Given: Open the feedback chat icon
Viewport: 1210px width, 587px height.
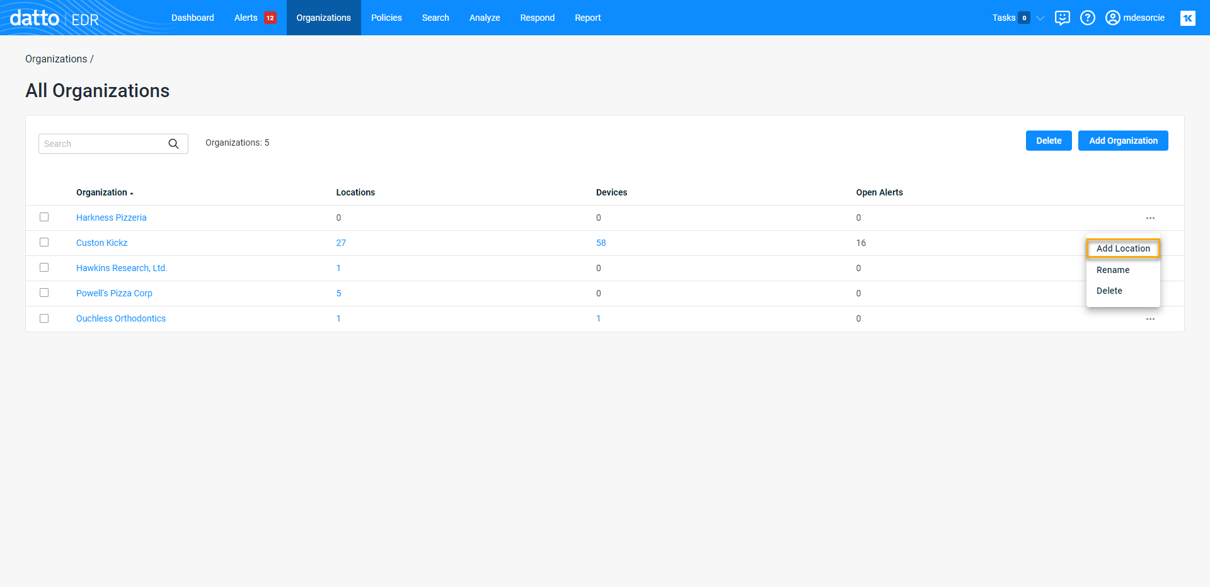Looking at the screenshot, I should [1063, 18].
